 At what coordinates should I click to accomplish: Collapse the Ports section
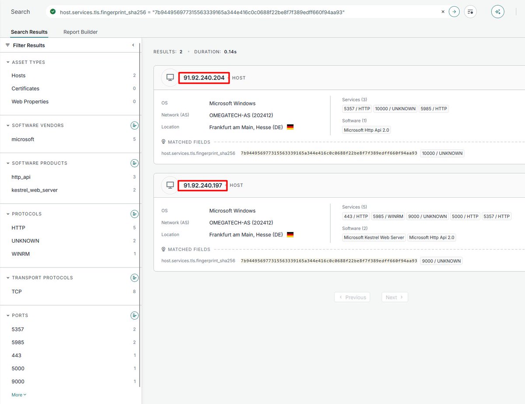pyautogui.click(x=8, y=315)
